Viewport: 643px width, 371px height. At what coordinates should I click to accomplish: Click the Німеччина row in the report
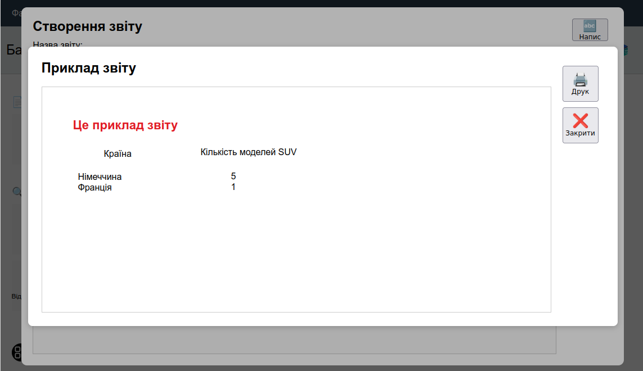(100, 177)
